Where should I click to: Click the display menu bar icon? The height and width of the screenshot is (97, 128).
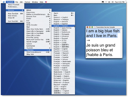[103, 2]
